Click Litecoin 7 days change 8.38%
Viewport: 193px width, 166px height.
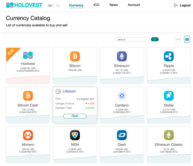click(90, 108)
